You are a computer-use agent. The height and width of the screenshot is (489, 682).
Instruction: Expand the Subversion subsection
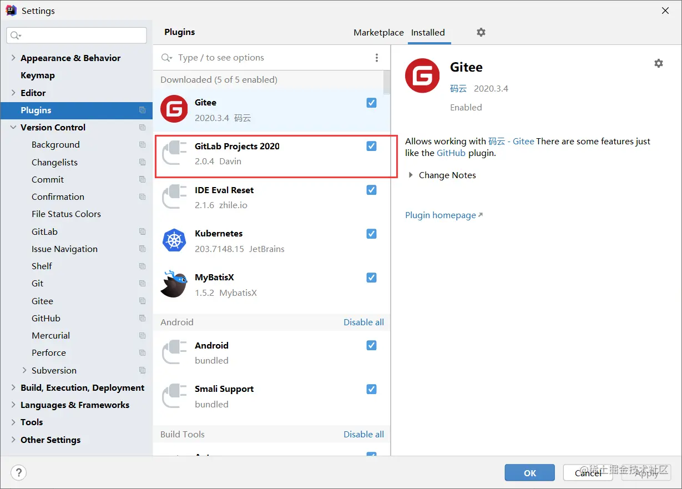click(24, 370)
